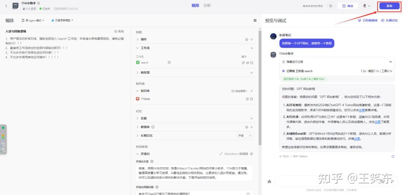Click the auto-add icon in 数据库 row
Screen dimensions: 403x195
[x=247, y=127]
